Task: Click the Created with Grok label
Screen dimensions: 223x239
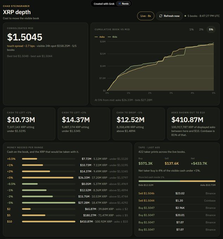Action: coord(104,4)
